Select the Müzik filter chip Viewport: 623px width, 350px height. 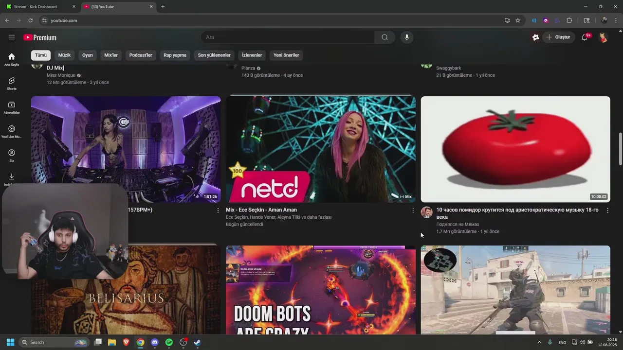64,55
